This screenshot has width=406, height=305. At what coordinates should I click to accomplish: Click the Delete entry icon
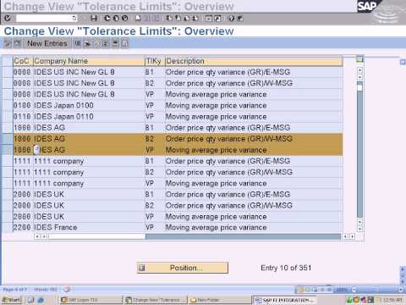87,43
